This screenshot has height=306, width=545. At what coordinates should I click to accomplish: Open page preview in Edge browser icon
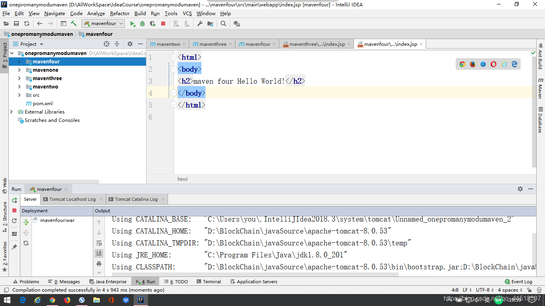point(515,64)
